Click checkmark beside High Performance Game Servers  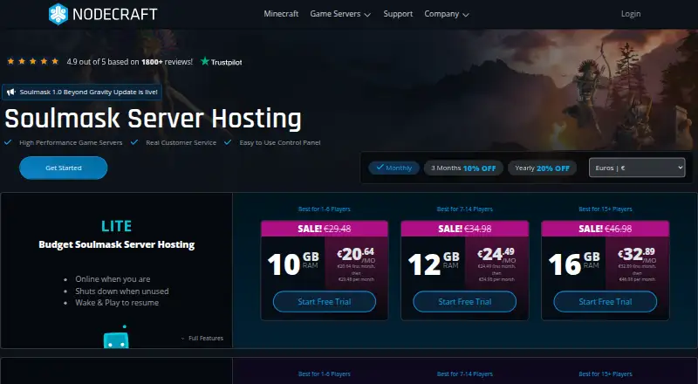click(8, 142)
